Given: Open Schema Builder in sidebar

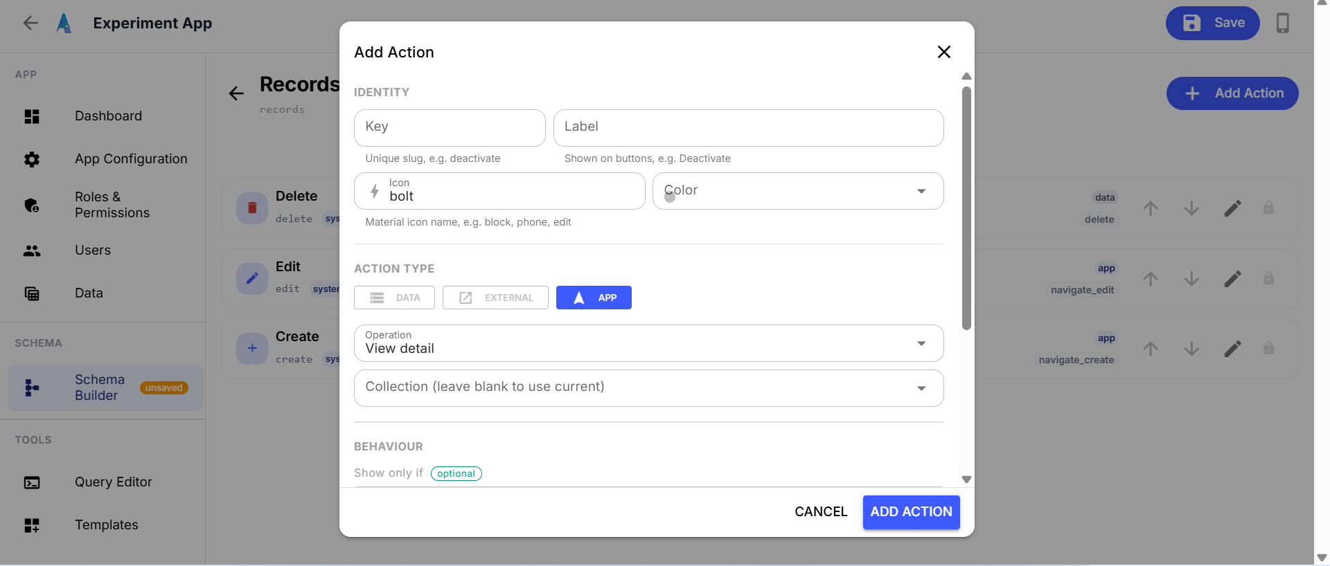Looking at the screenshot, I should click(x=105, y=387).
